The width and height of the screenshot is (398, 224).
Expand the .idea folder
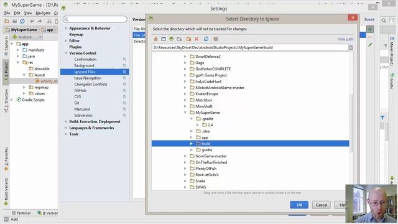coord(192,131)
